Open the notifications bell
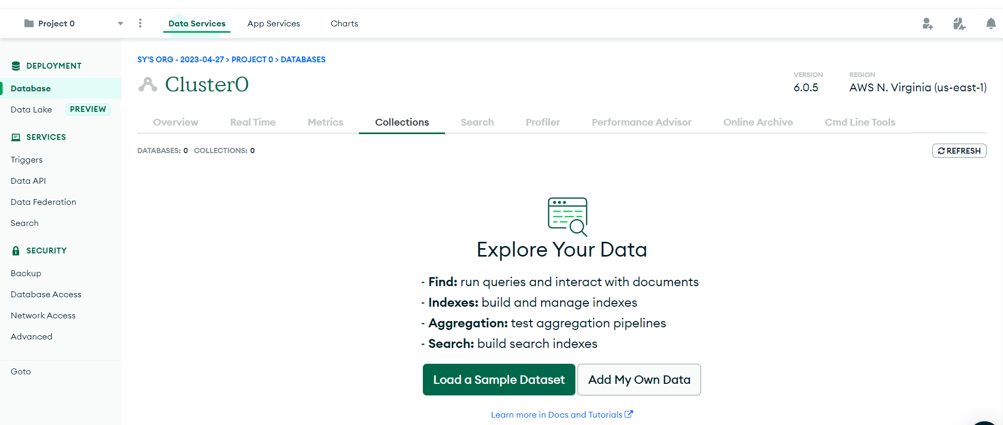 (x=991, y=23)
